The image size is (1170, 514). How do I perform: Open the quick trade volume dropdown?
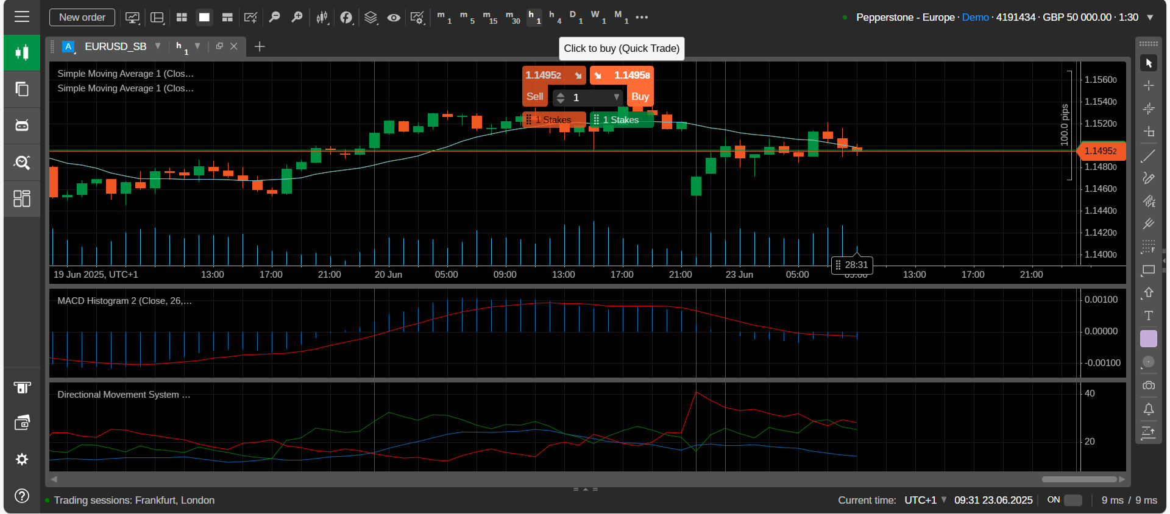click(616, 97)
